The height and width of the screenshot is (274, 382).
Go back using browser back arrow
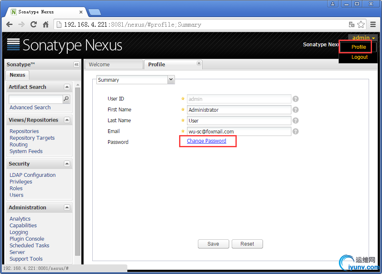10,24
